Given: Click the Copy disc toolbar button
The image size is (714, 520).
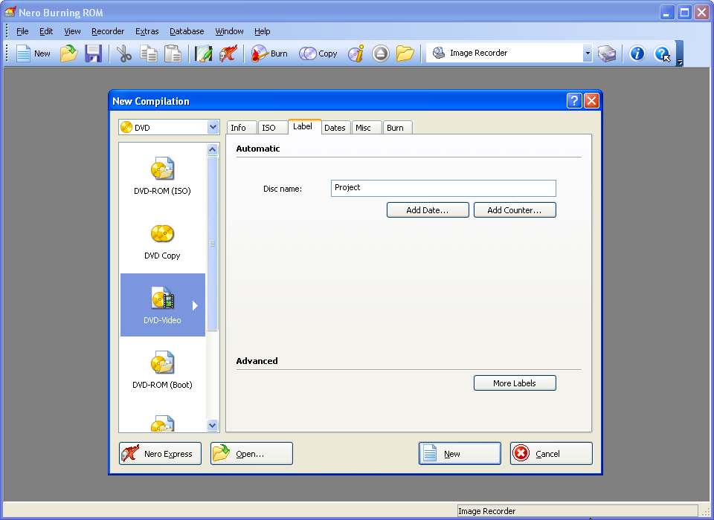Looking at the screenshot, I should (318, 53).
